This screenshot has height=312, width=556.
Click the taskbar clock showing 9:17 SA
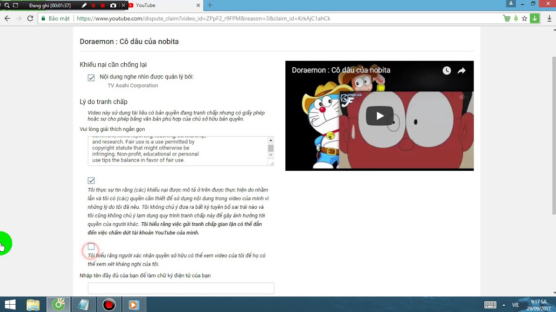coord(539,305)
